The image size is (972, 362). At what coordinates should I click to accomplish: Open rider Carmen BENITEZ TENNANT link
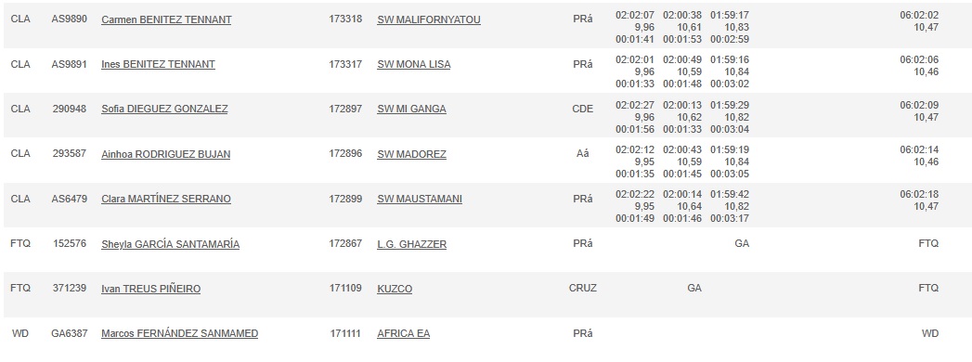coord(166,19)
